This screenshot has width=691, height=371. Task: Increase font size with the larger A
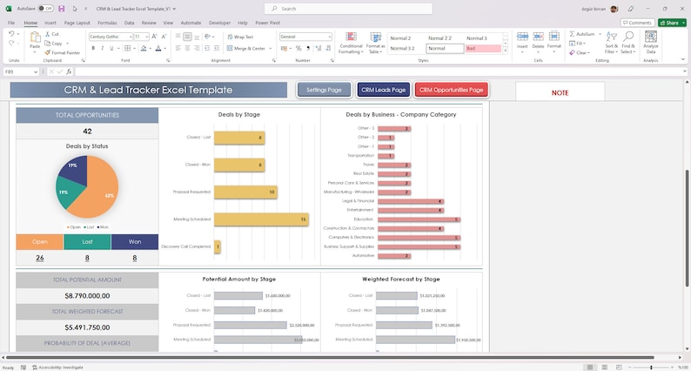tap(155, 37)
